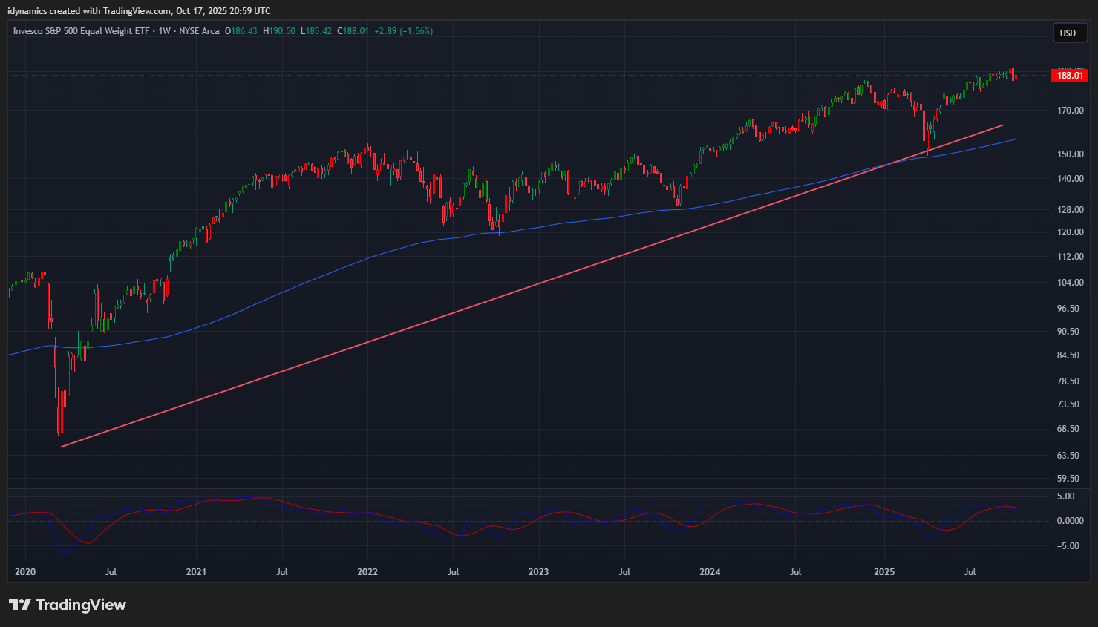Screen dimensions: 1098x627
Task: Click the 2025 label on the time axis
Action: pyautogui.click(x=884, y=572)
